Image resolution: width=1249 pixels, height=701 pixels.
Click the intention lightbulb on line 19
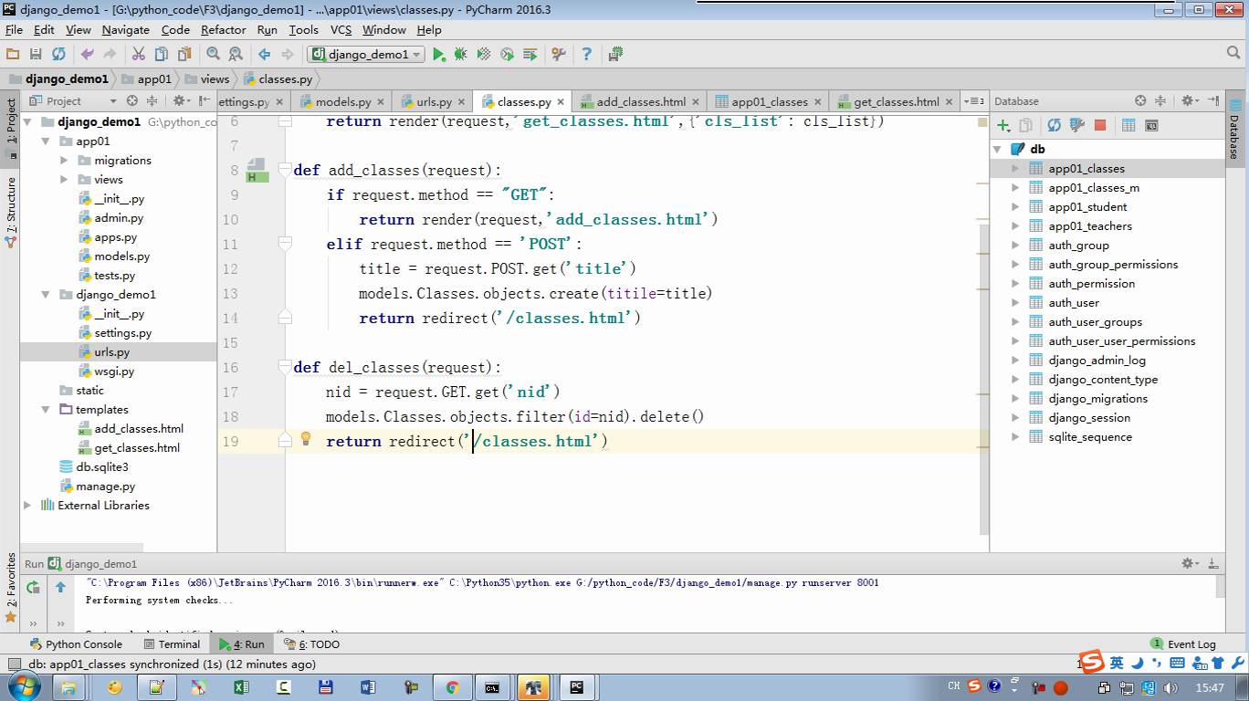point(306,439)
